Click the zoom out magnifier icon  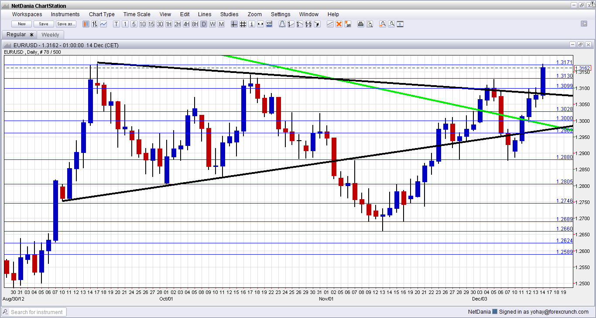pos(391,24)
